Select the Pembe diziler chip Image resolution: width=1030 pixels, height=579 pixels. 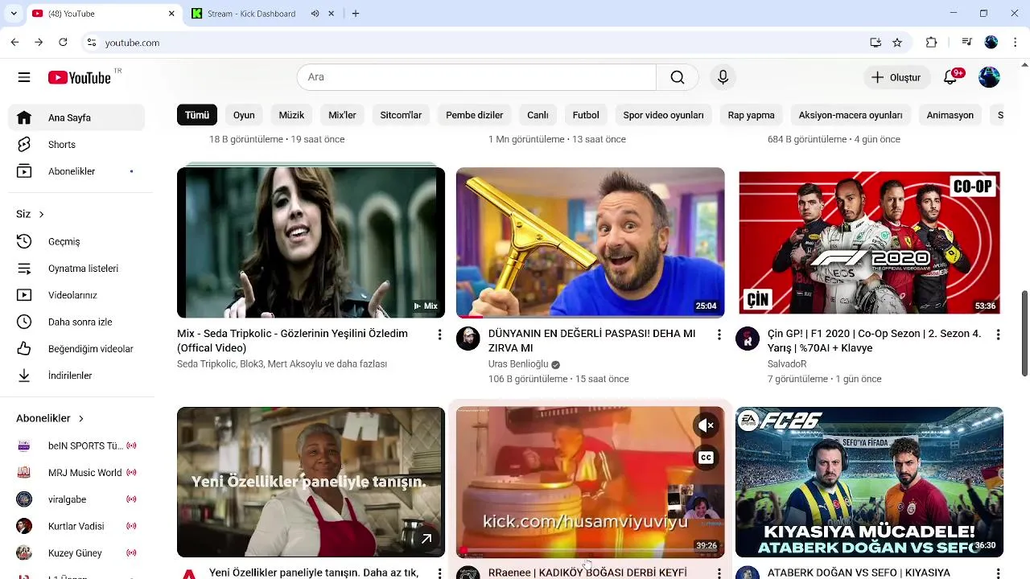pyautogui.click(x=475, y=115)
